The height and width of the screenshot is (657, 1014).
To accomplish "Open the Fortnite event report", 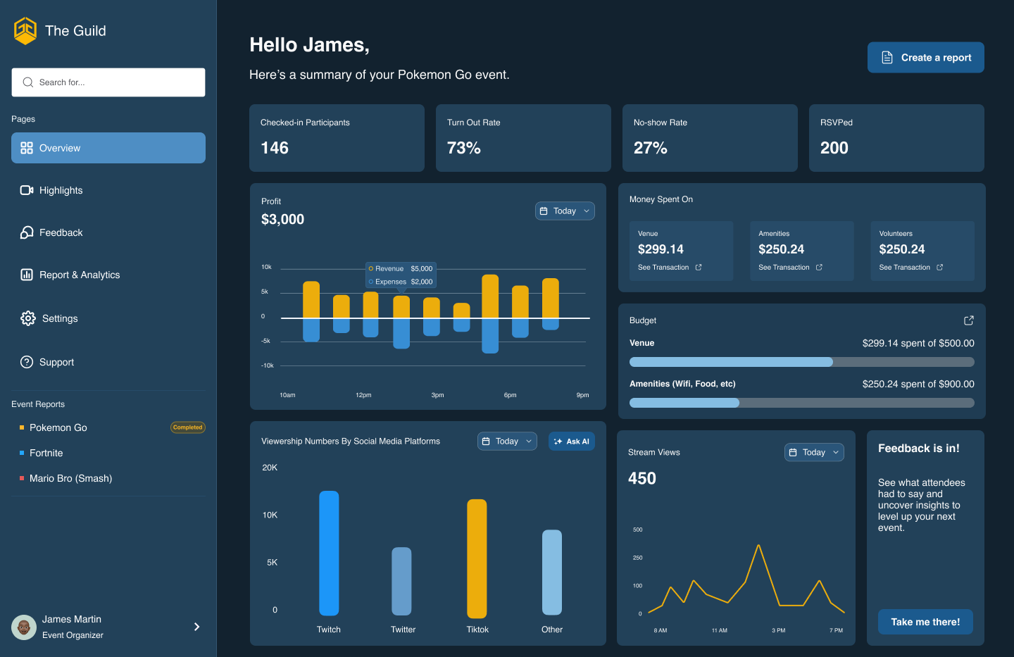I will (x=46, y=453).
